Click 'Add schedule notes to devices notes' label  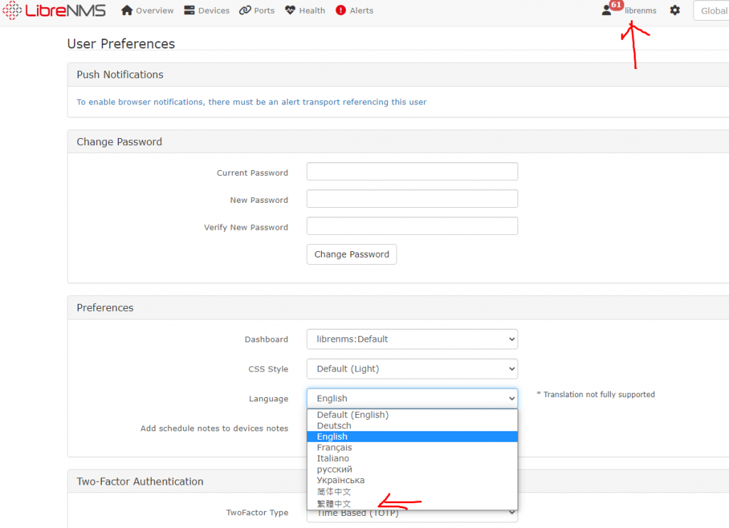coord(214,428)
